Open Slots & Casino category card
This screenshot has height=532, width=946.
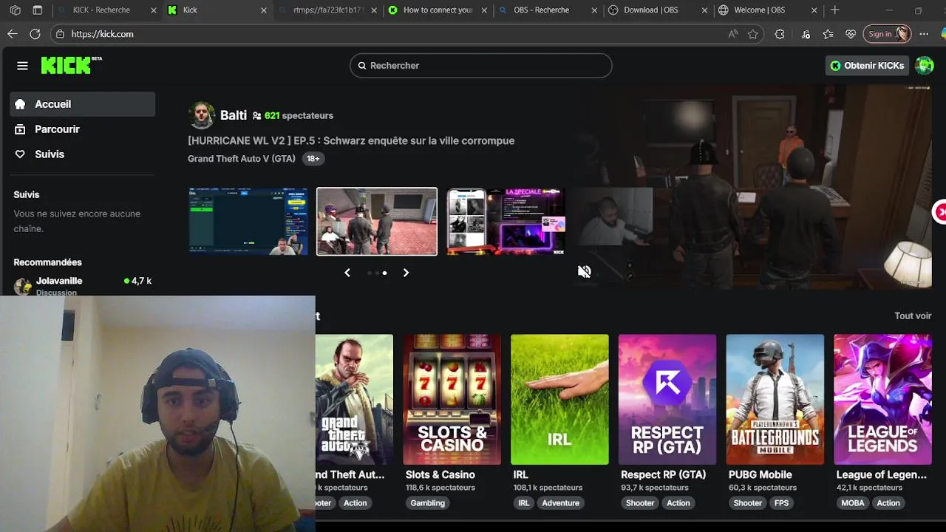click(452, 400)
